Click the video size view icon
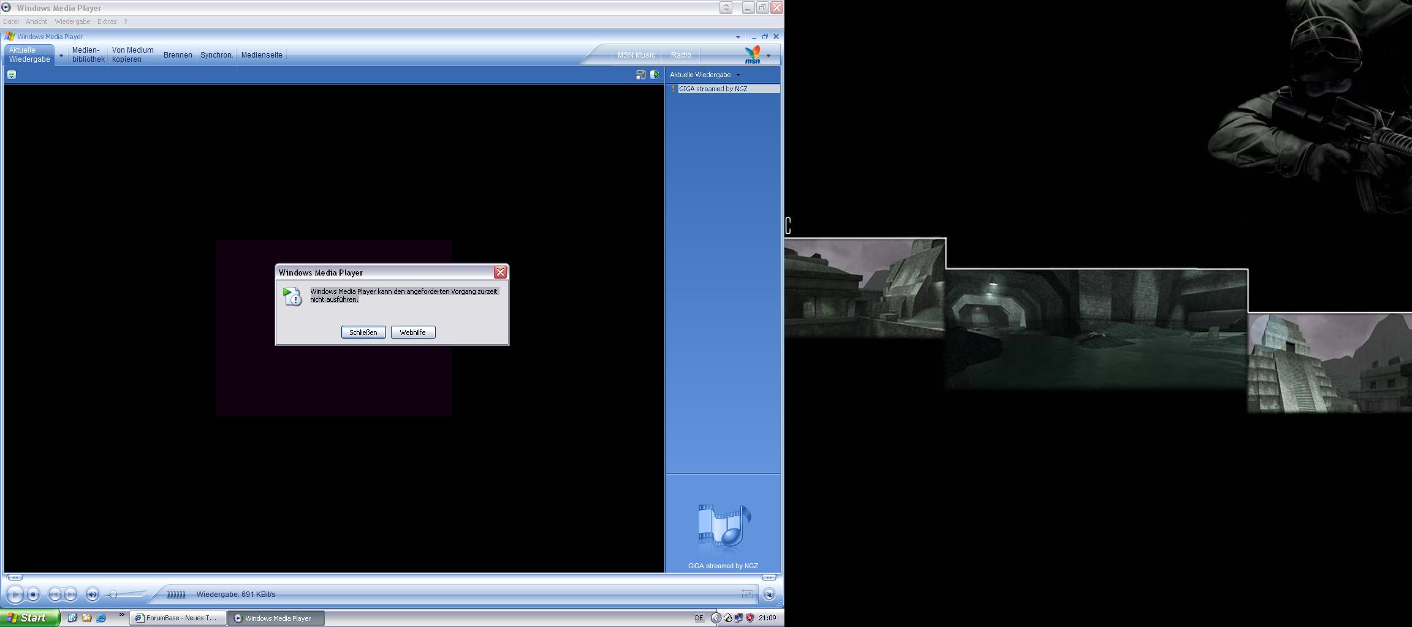Viewport: 1412px width, 627px height. tap(640, 75)
